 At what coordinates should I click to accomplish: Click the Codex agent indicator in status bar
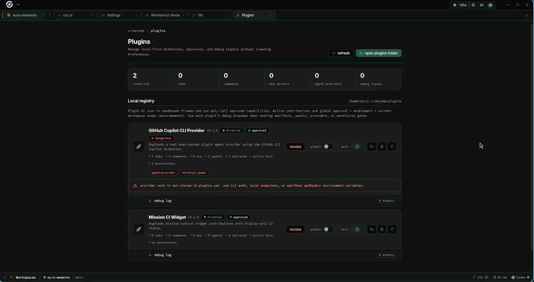click(x=520, y=278)
